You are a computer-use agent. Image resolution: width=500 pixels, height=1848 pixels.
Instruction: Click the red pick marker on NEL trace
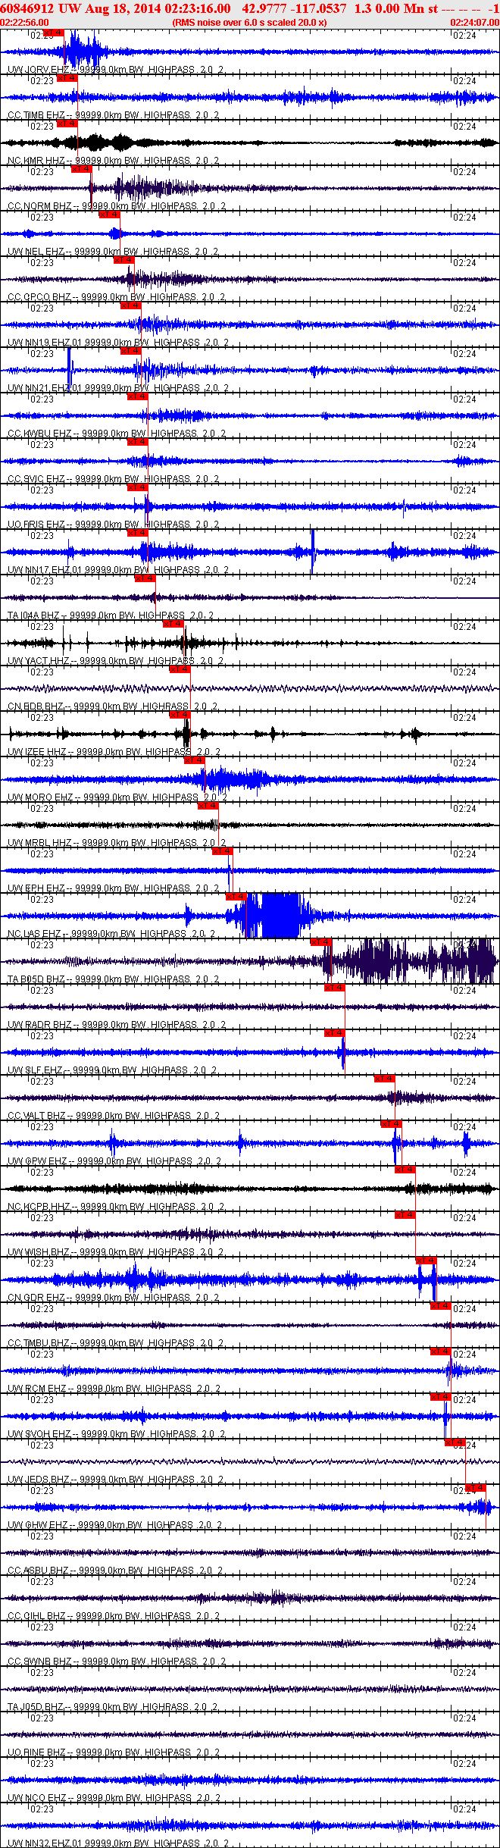(110, 215)
